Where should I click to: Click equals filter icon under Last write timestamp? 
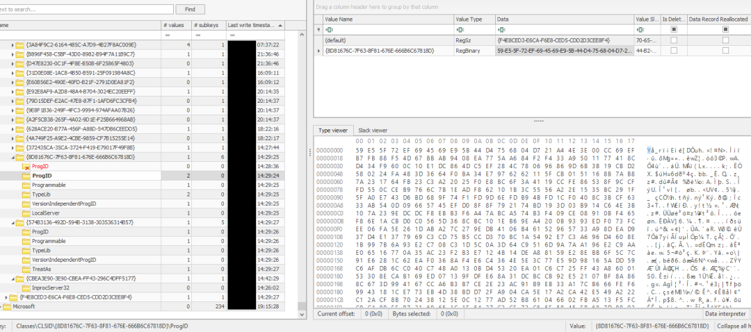[x=232, y=35]
